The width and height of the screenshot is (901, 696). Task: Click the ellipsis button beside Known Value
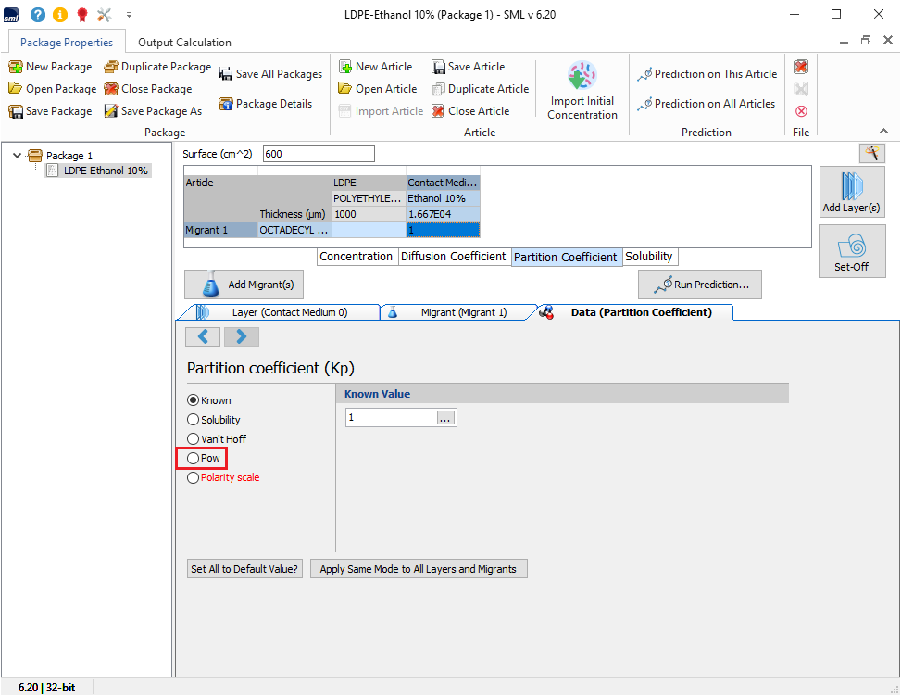pyautogui.click(x=445, y=418)
